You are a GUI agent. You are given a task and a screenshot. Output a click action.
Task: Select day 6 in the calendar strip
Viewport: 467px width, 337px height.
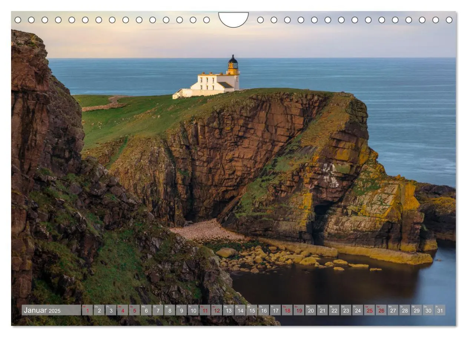pos(146,310)
